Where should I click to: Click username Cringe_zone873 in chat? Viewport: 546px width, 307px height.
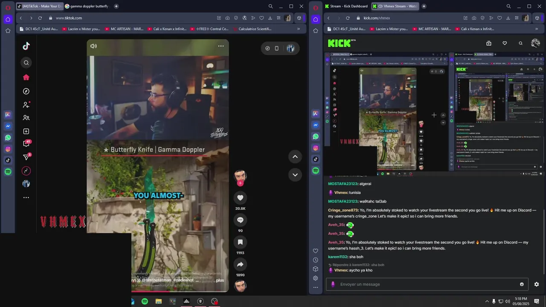[343, 210]
